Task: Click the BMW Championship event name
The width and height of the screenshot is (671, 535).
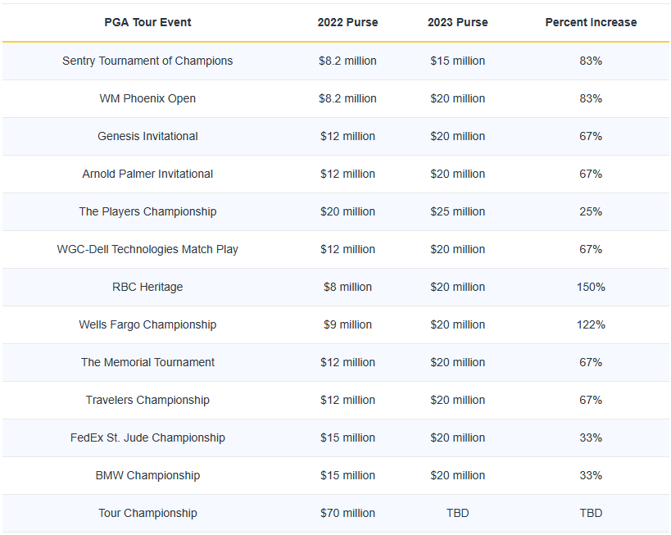Action: pyautogui.click(x=147, y=475)
